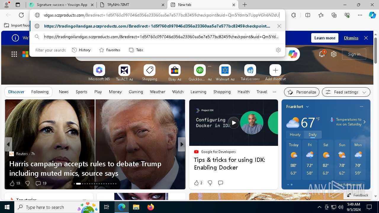379x213 pixels.
Task: Select Discover feed tab
Action: (x=16, y=92)
